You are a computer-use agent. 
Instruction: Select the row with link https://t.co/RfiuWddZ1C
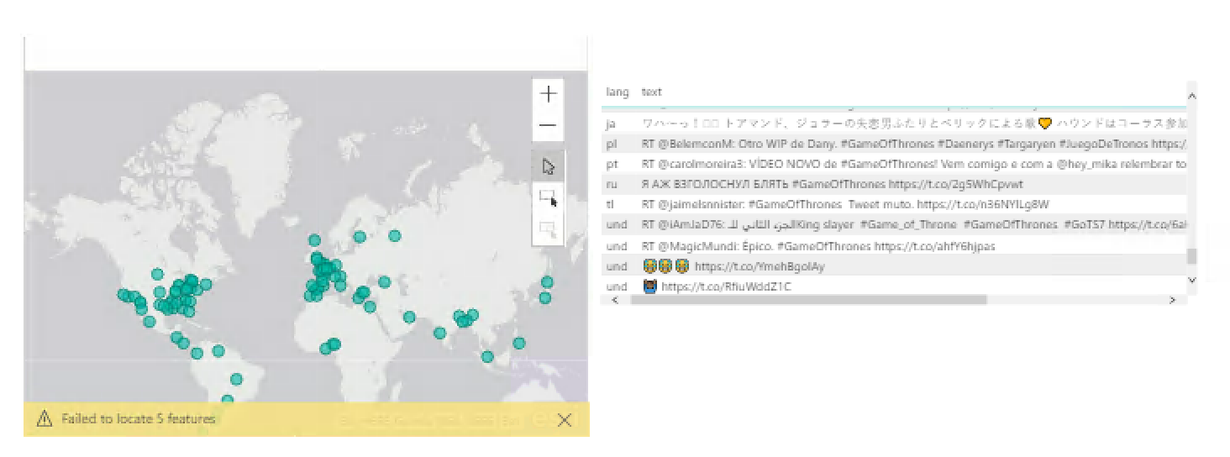coord(716,286)
